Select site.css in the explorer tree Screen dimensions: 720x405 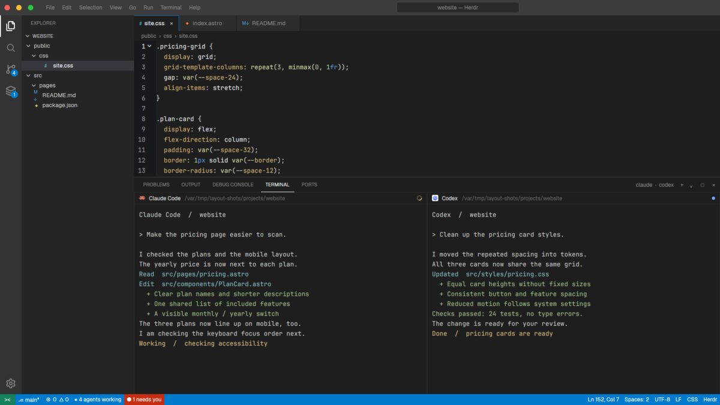(78, 65)
